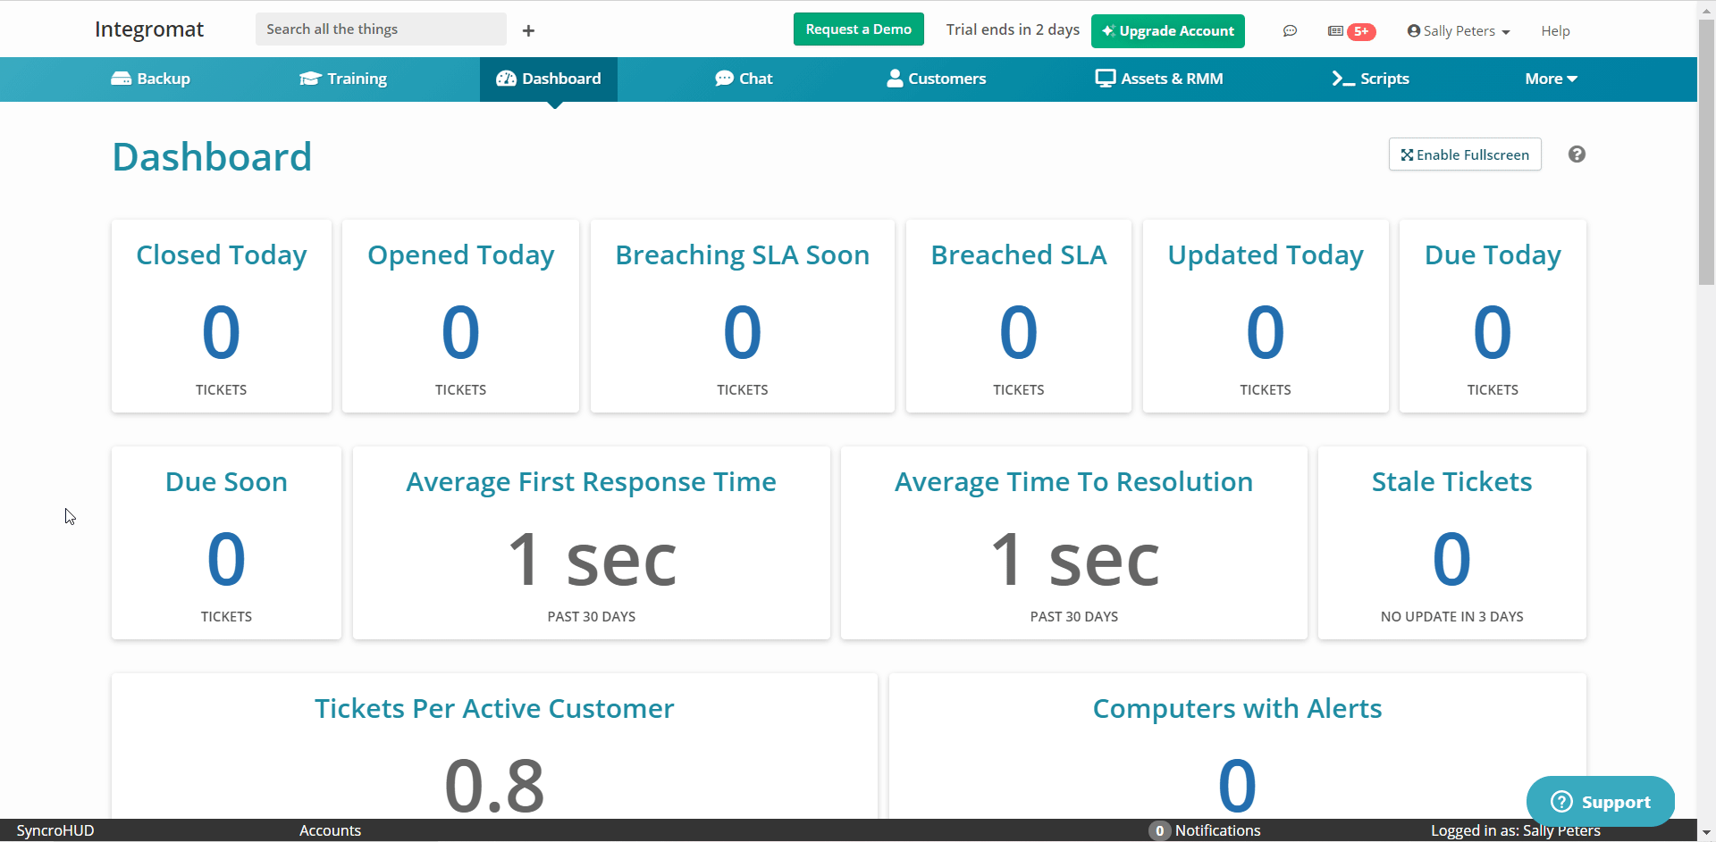Click the Dashboard page heading
This screenshot has height=842, width=1716.
[x=212, y=157]
